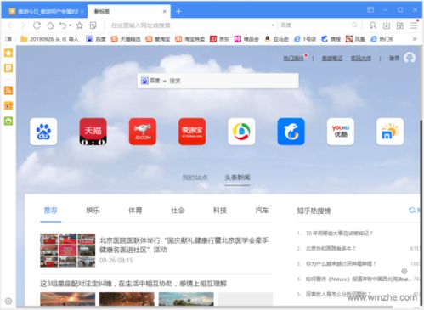Go back using the back arrow
The image size is (424, 310).
coord(9,25)
